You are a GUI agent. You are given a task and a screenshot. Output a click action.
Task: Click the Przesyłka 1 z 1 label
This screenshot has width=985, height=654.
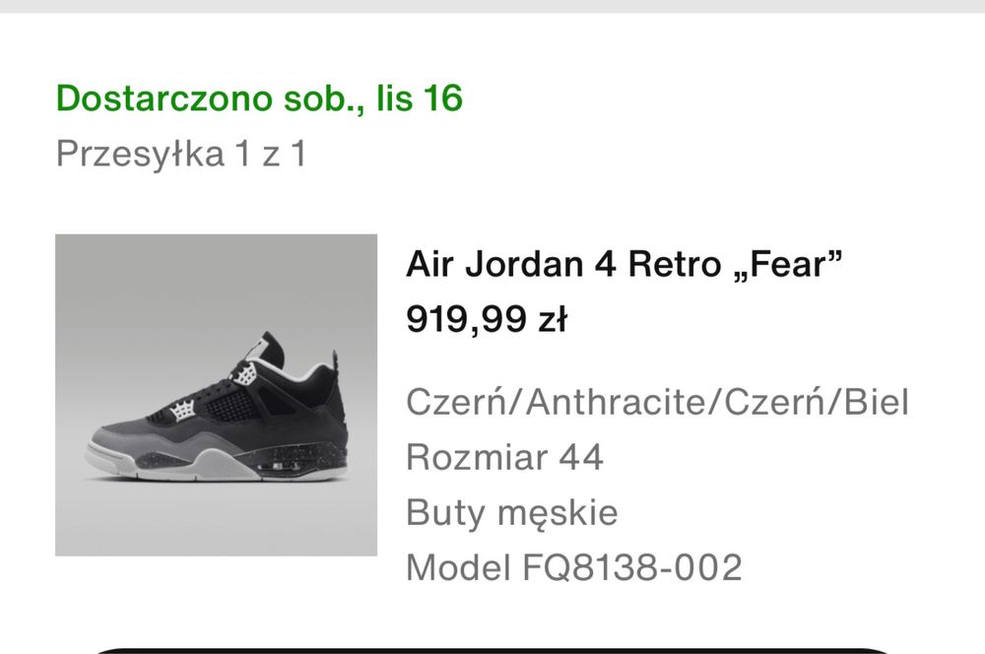(180, 155)
